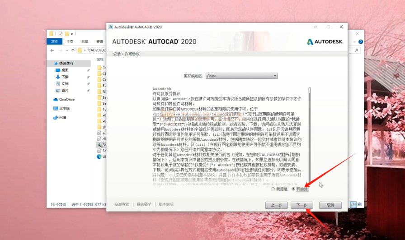Click the Explorer back navigation arrow
Image resolution: width=405 pixels, height=240 pixels.
click(x=52, y=50)
